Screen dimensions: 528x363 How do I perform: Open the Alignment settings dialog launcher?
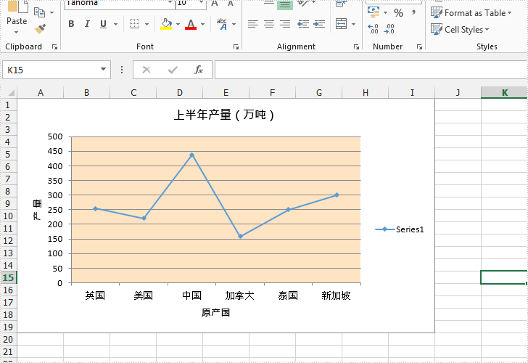click(356, 47)
